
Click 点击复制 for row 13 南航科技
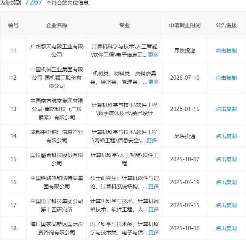(x=226, y=109)
